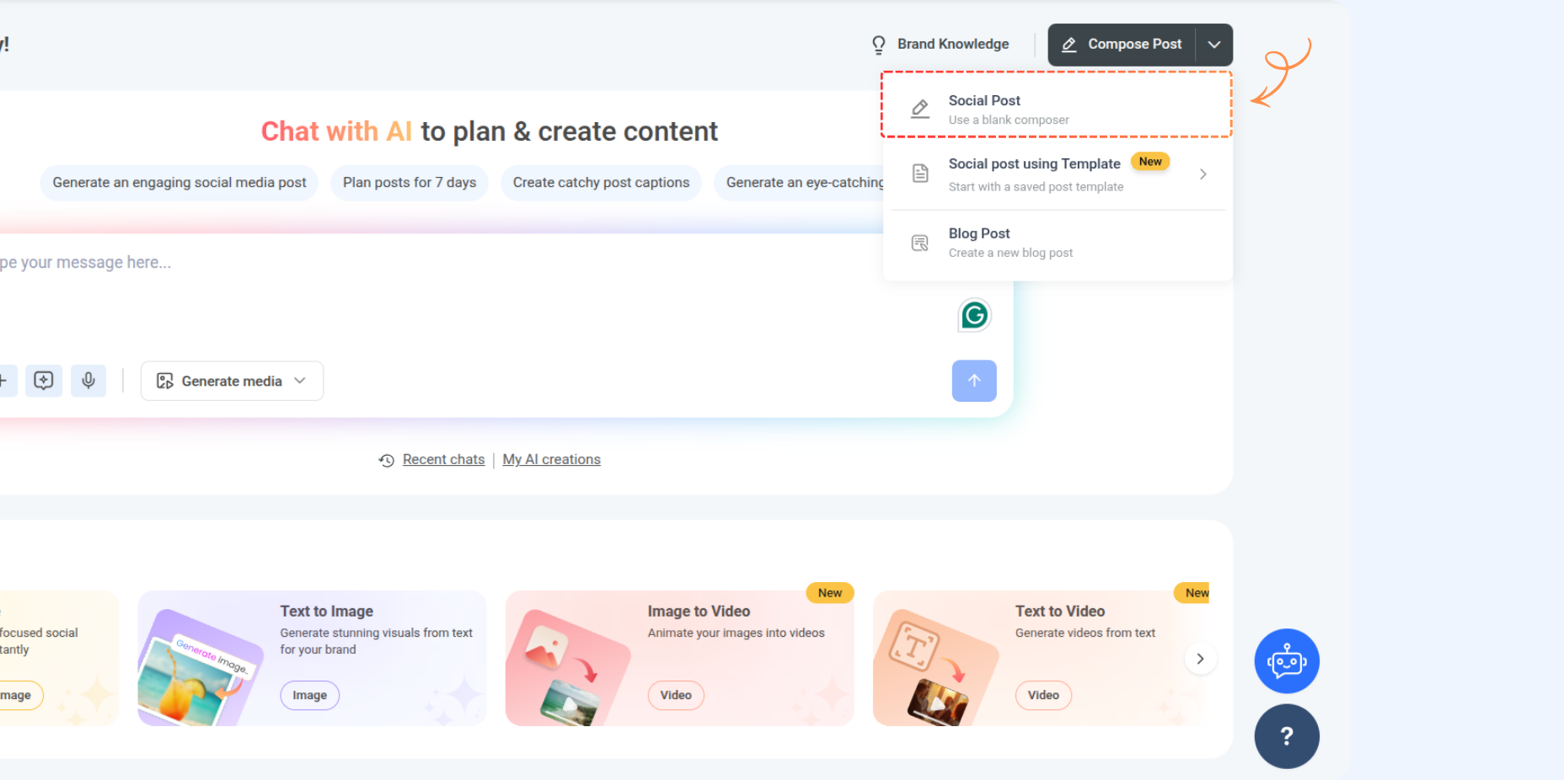Screen dimensions: 1564x780
Task: Open the AI robot assistant button
Action: coord(1287,661)
